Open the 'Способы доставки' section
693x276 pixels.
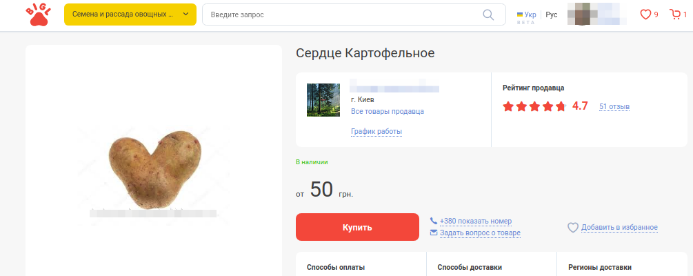[470, 267]
